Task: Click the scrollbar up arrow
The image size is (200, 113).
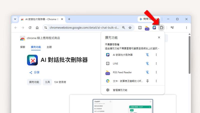Action: coord(189,34)
